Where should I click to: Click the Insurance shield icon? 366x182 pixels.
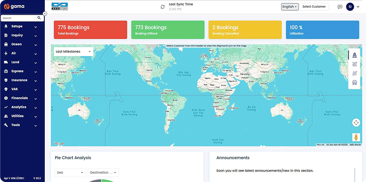(x=6, y=80)
